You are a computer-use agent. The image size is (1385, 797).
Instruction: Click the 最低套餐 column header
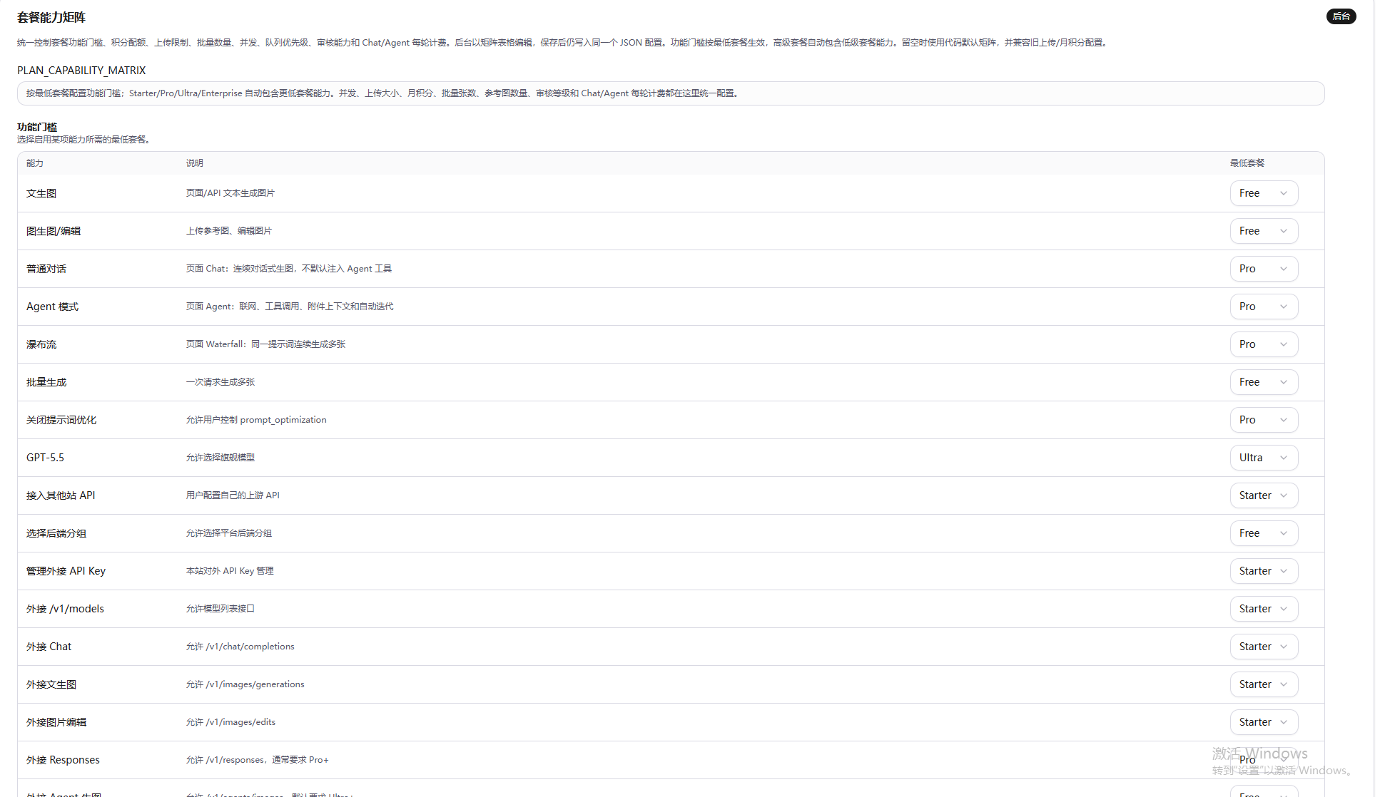[x=1247, y=163]
